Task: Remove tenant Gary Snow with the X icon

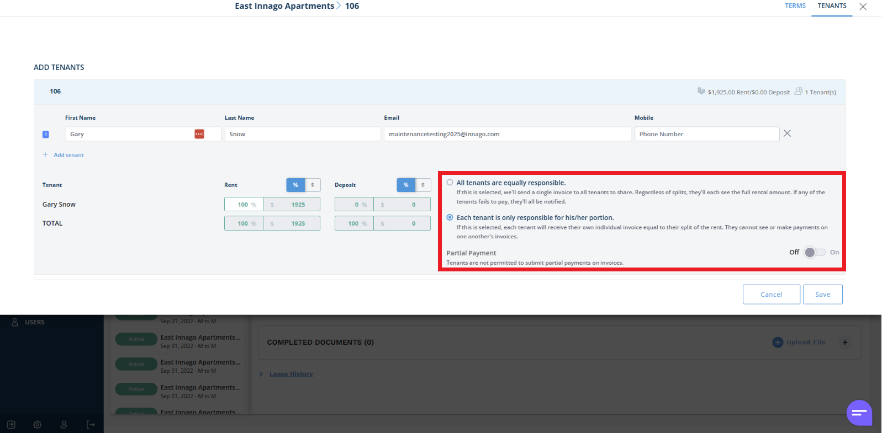Action: pos(787,133)
